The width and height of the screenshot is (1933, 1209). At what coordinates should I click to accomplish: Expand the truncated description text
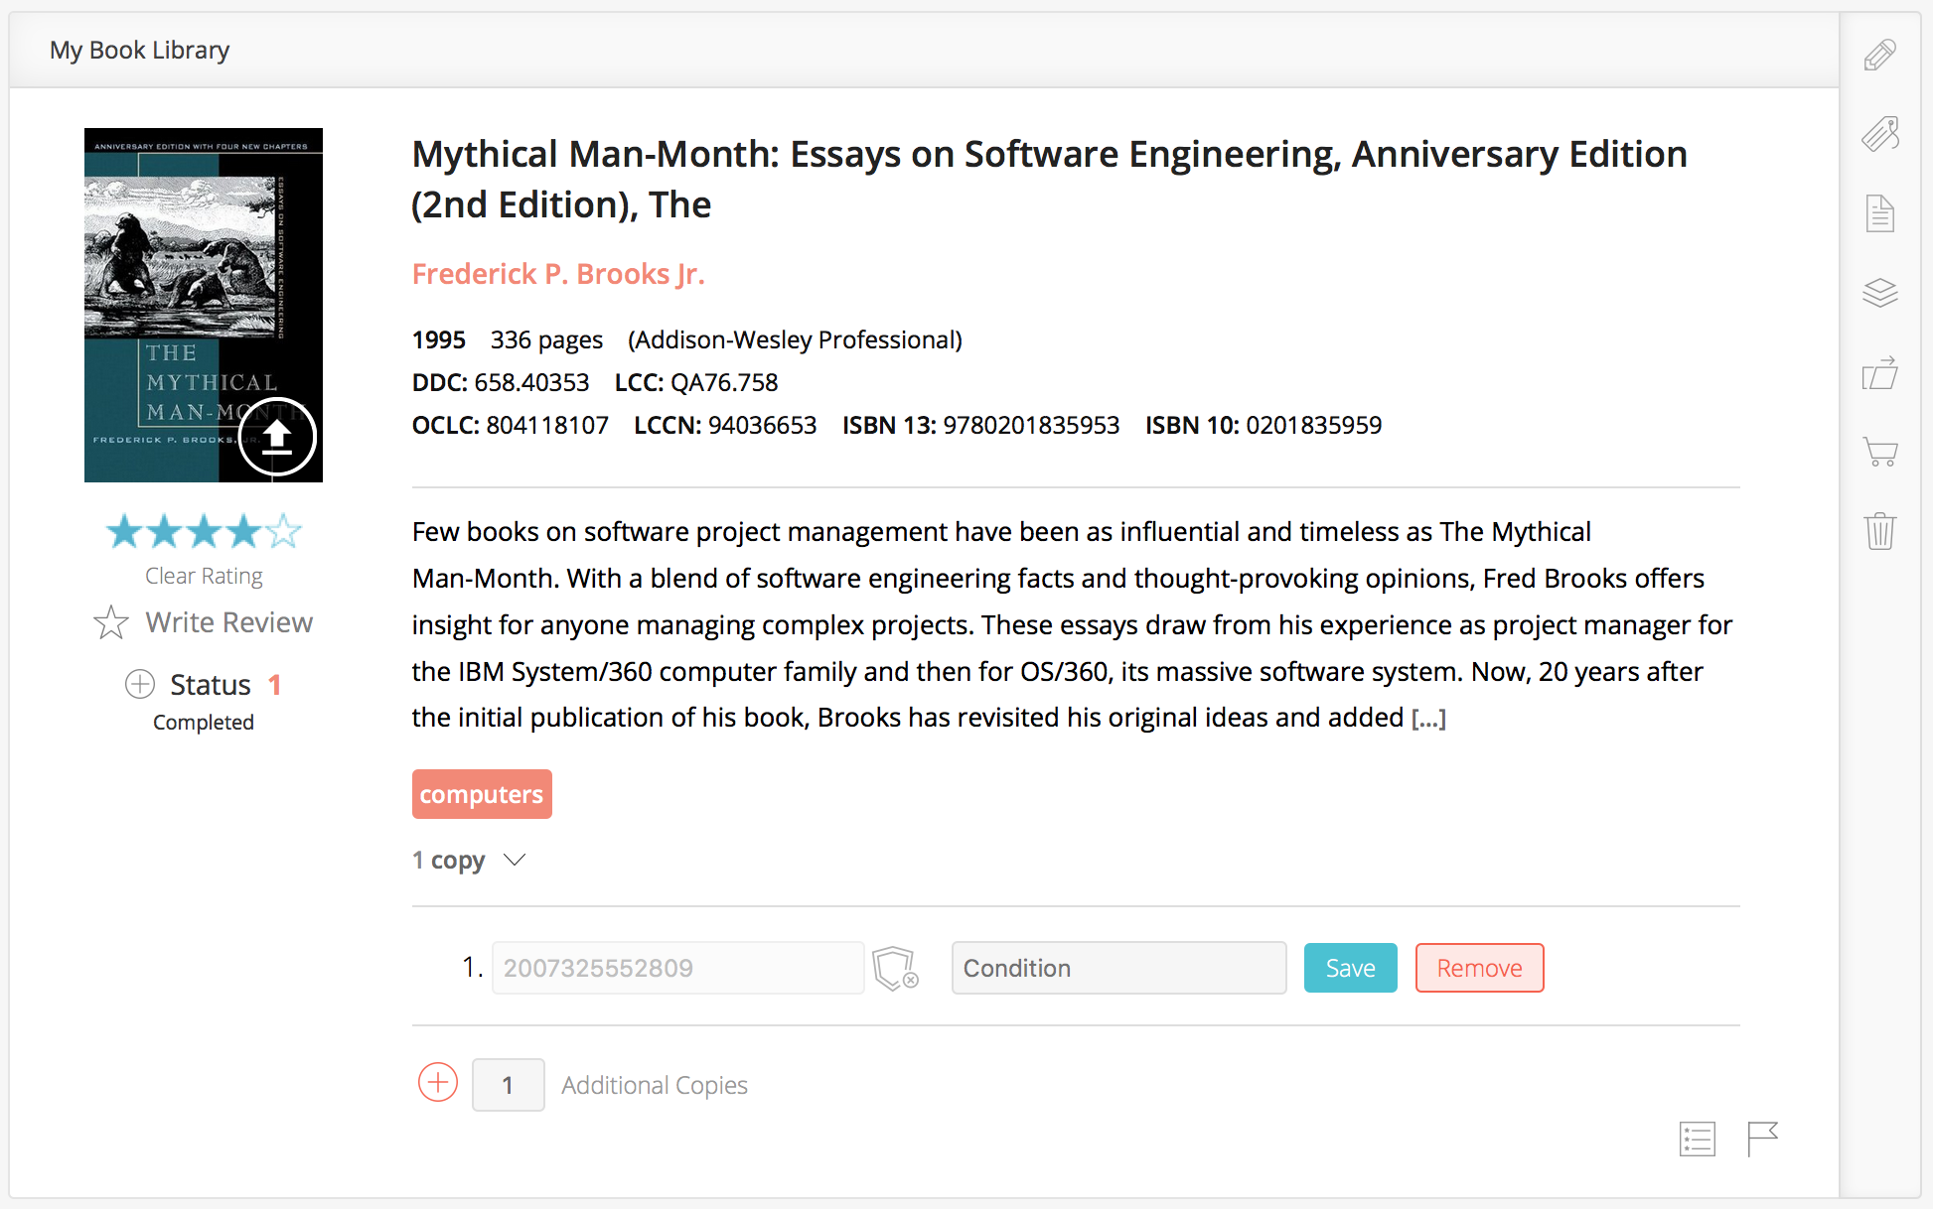pyautogui.click(x=1428, y=718)
